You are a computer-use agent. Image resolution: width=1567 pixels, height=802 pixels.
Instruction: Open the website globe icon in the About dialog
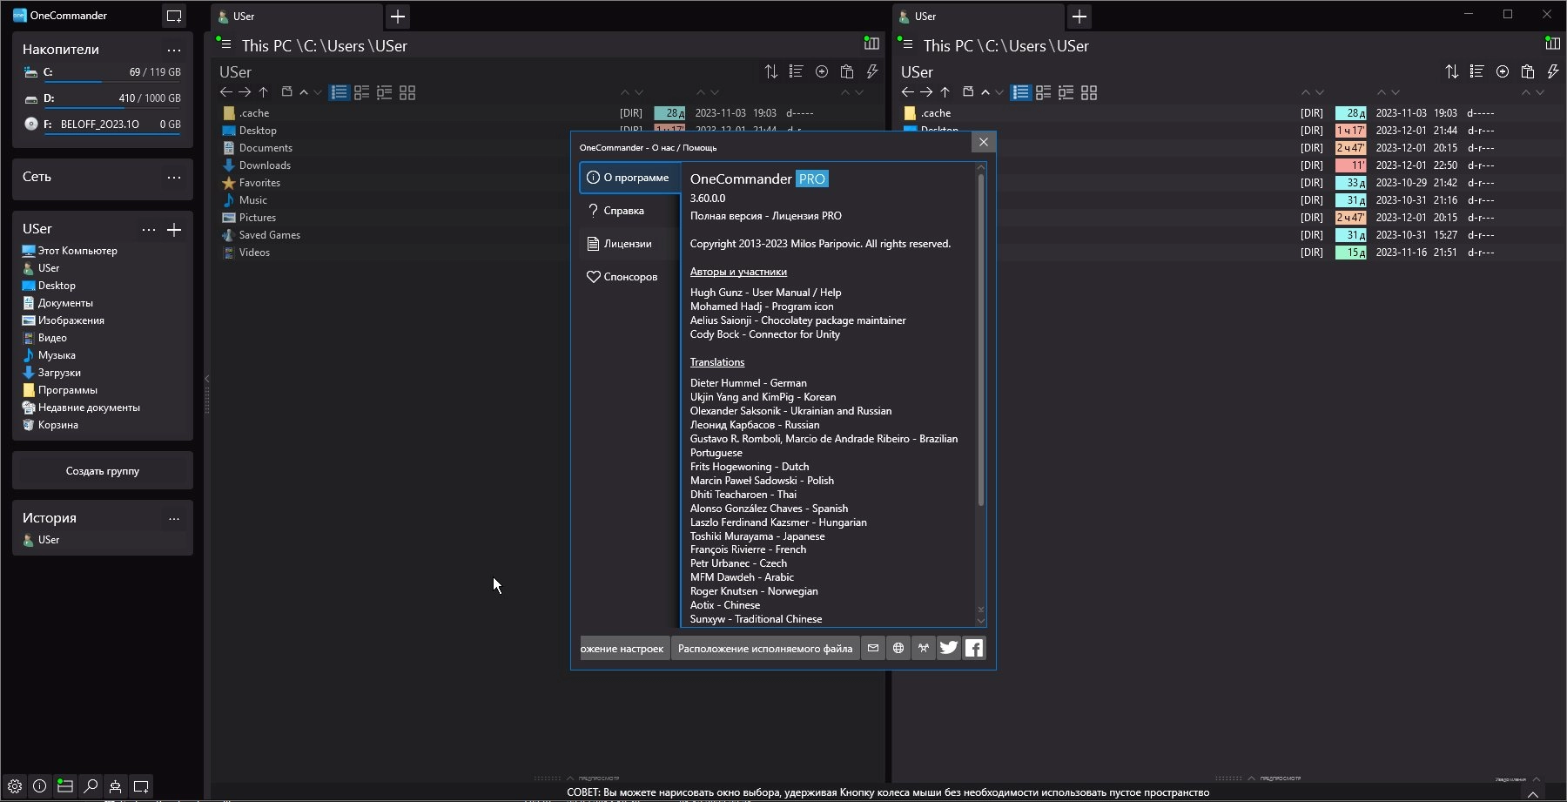pos(898,648)
